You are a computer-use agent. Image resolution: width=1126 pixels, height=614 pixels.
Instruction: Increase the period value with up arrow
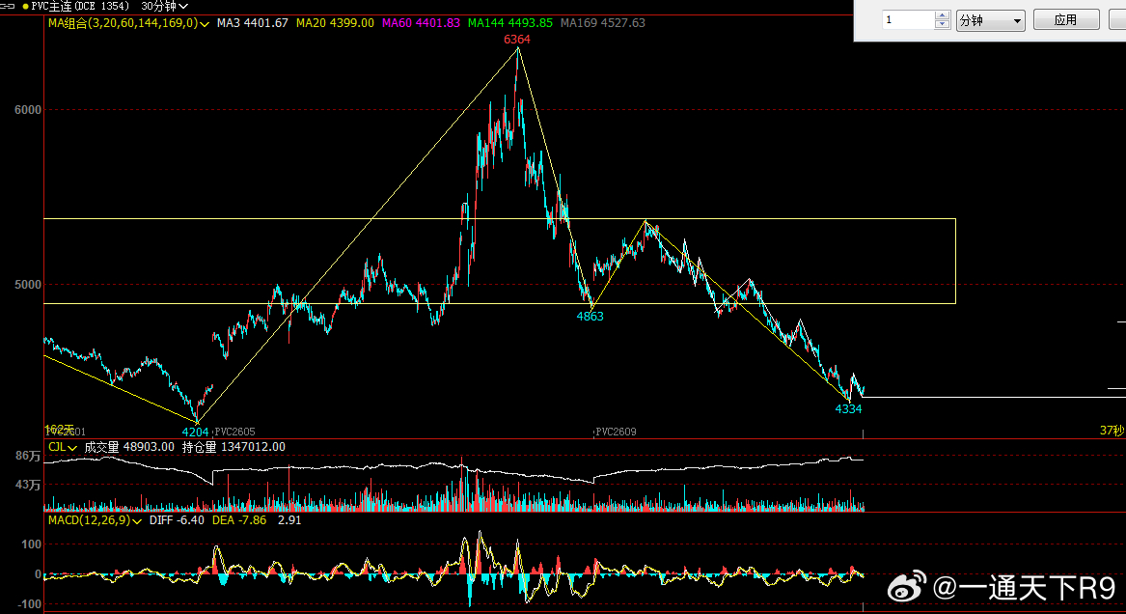[942, 15]
